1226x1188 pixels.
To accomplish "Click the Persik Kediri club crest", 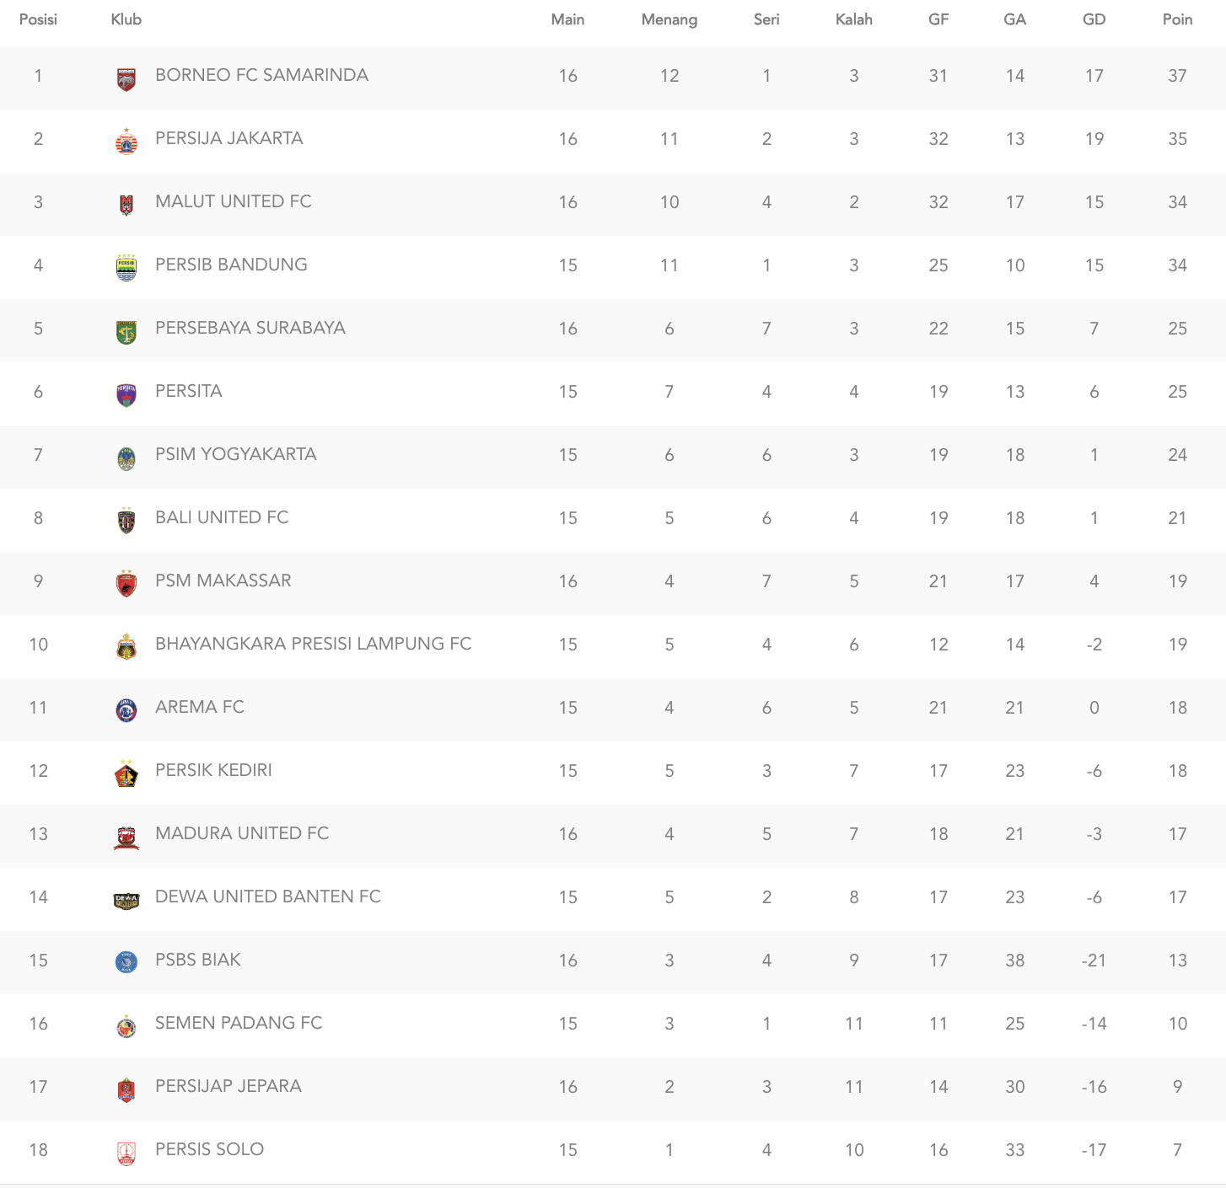I will (126, 773).
